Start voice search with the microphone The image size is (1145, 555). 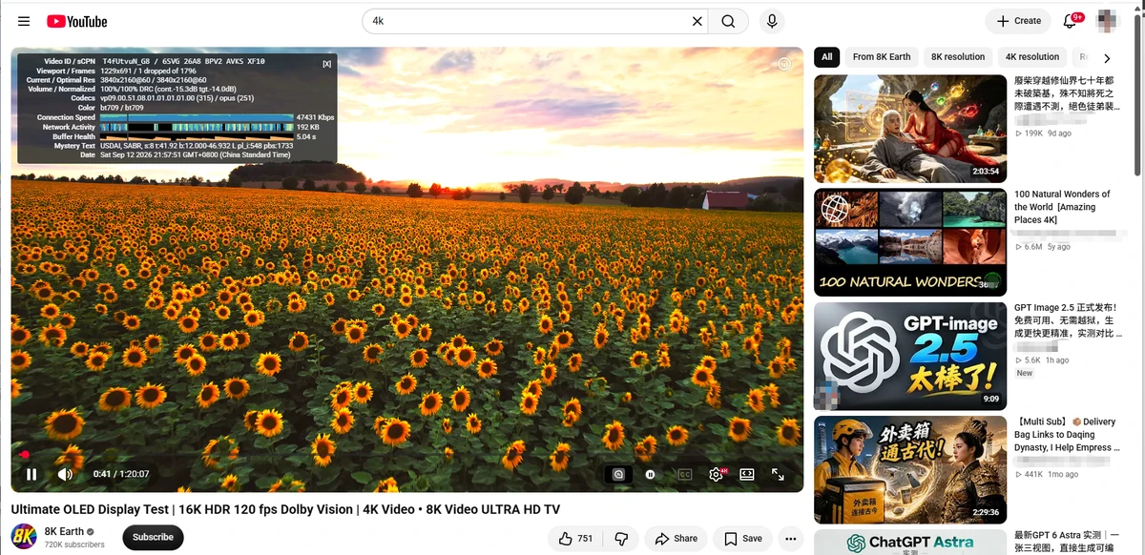(772, 21)
